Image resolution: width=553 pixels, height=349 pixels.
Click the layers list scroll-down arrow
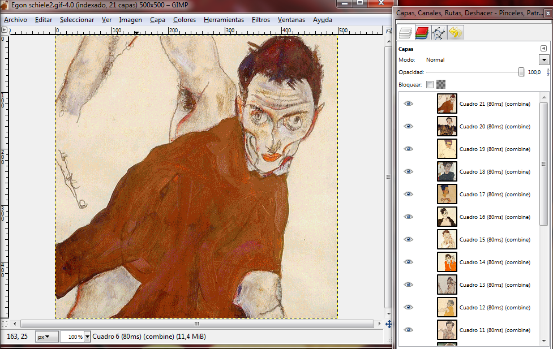(543, 341)
